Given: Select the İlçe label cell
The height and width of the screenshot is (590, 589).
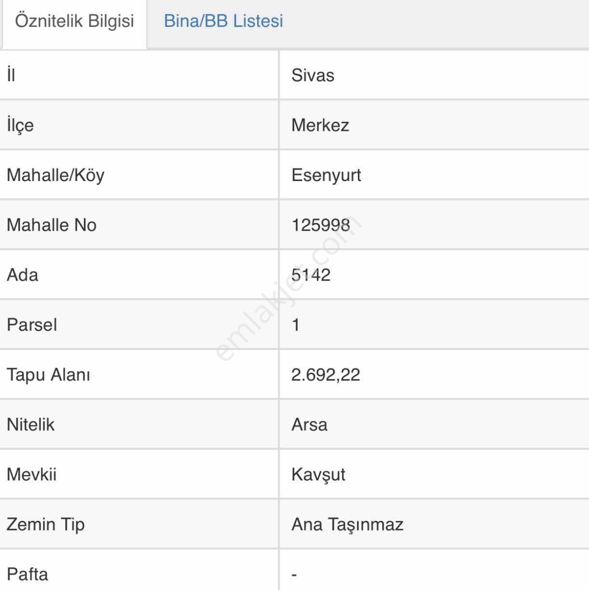Looking at the screenshot, I should pyautogui.click(x=139, y=125).
